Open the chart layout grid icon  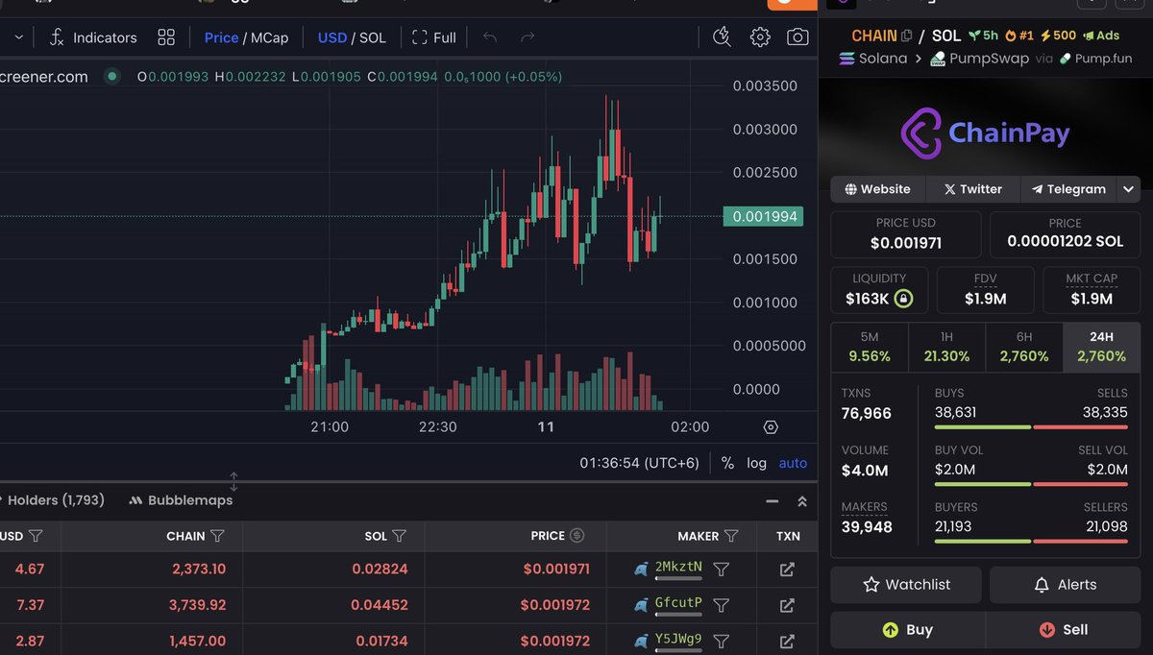166,37
